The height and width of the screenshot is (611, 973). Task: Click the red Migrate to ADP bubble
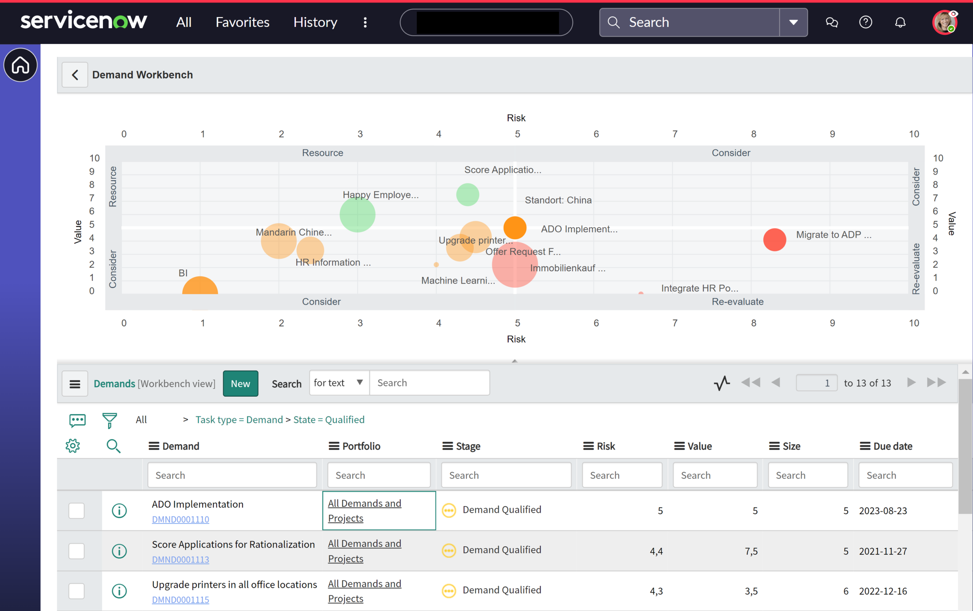coord(775,240)
